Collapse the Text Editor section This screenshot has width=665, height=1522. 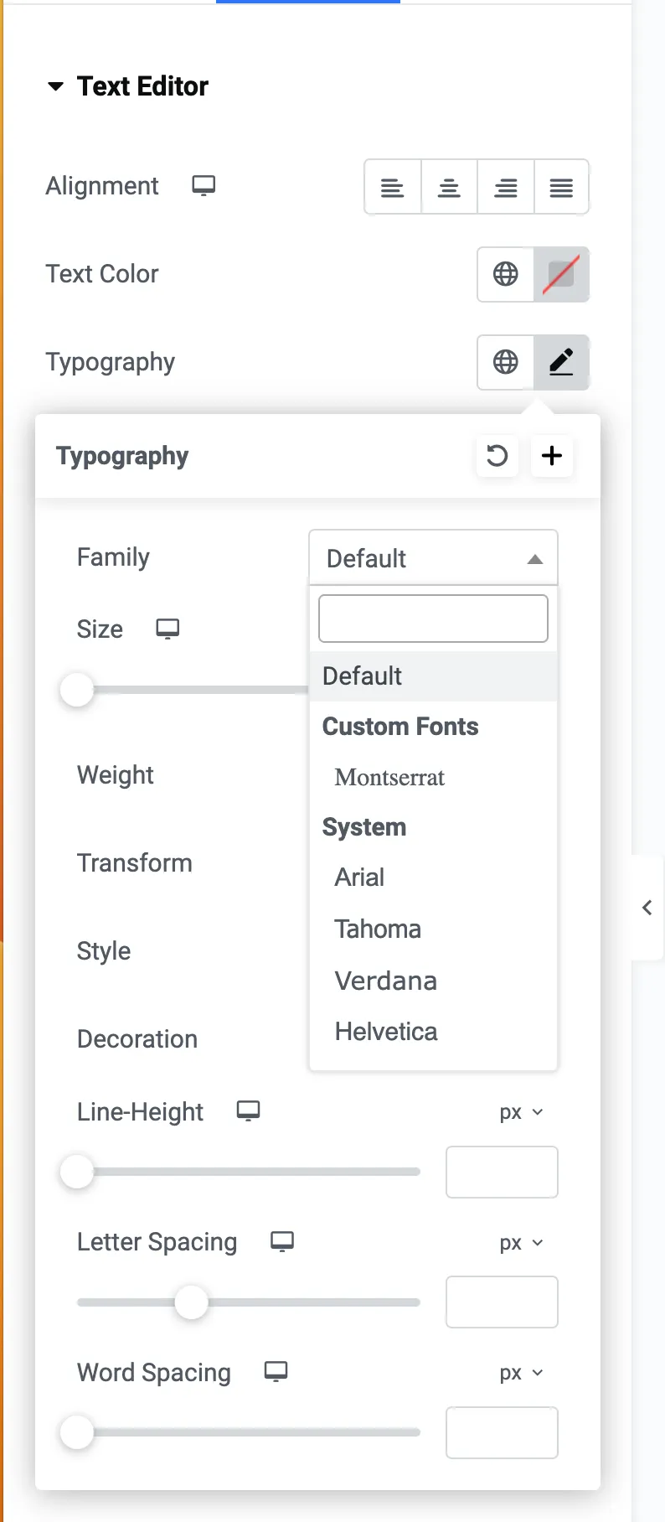point(55,85)
